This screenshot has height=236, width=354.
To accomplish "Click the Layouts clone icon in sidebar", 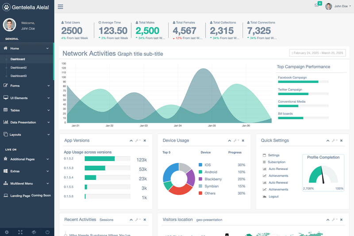I will coord(6,134).
